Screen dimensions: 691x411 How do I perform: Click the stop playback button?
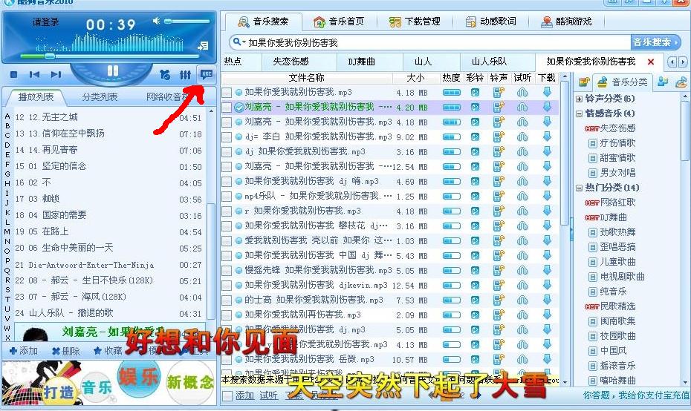tap(13, 75)
